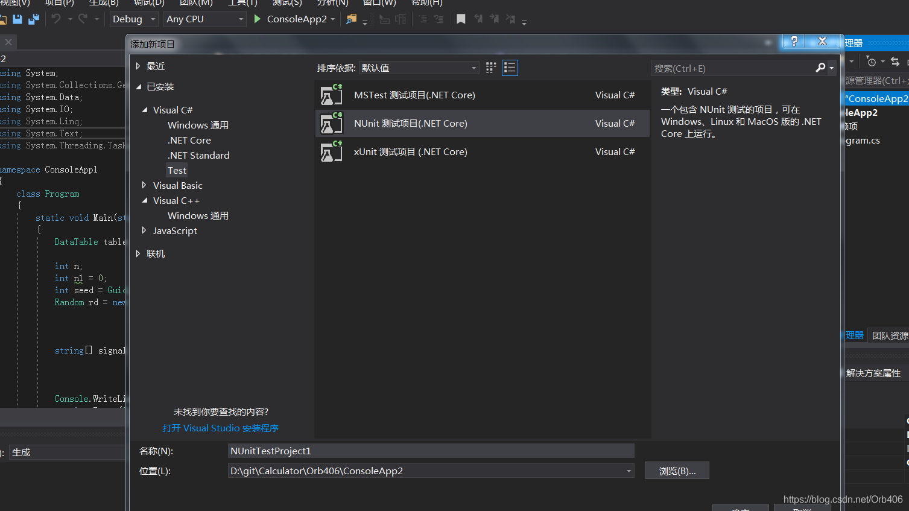
Task: Switch template list to small icons view
Action: (491, 68)
